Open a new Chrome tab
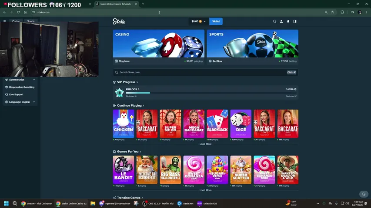Viewport: 371px width, 208px height. (x=143, y=4)
